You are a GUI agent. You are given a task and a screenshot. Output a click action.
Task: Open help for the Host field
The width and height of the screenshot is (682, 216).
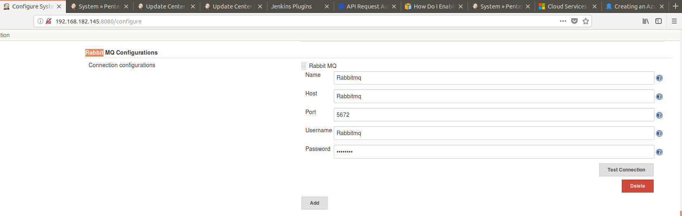(x=659, y=97)
